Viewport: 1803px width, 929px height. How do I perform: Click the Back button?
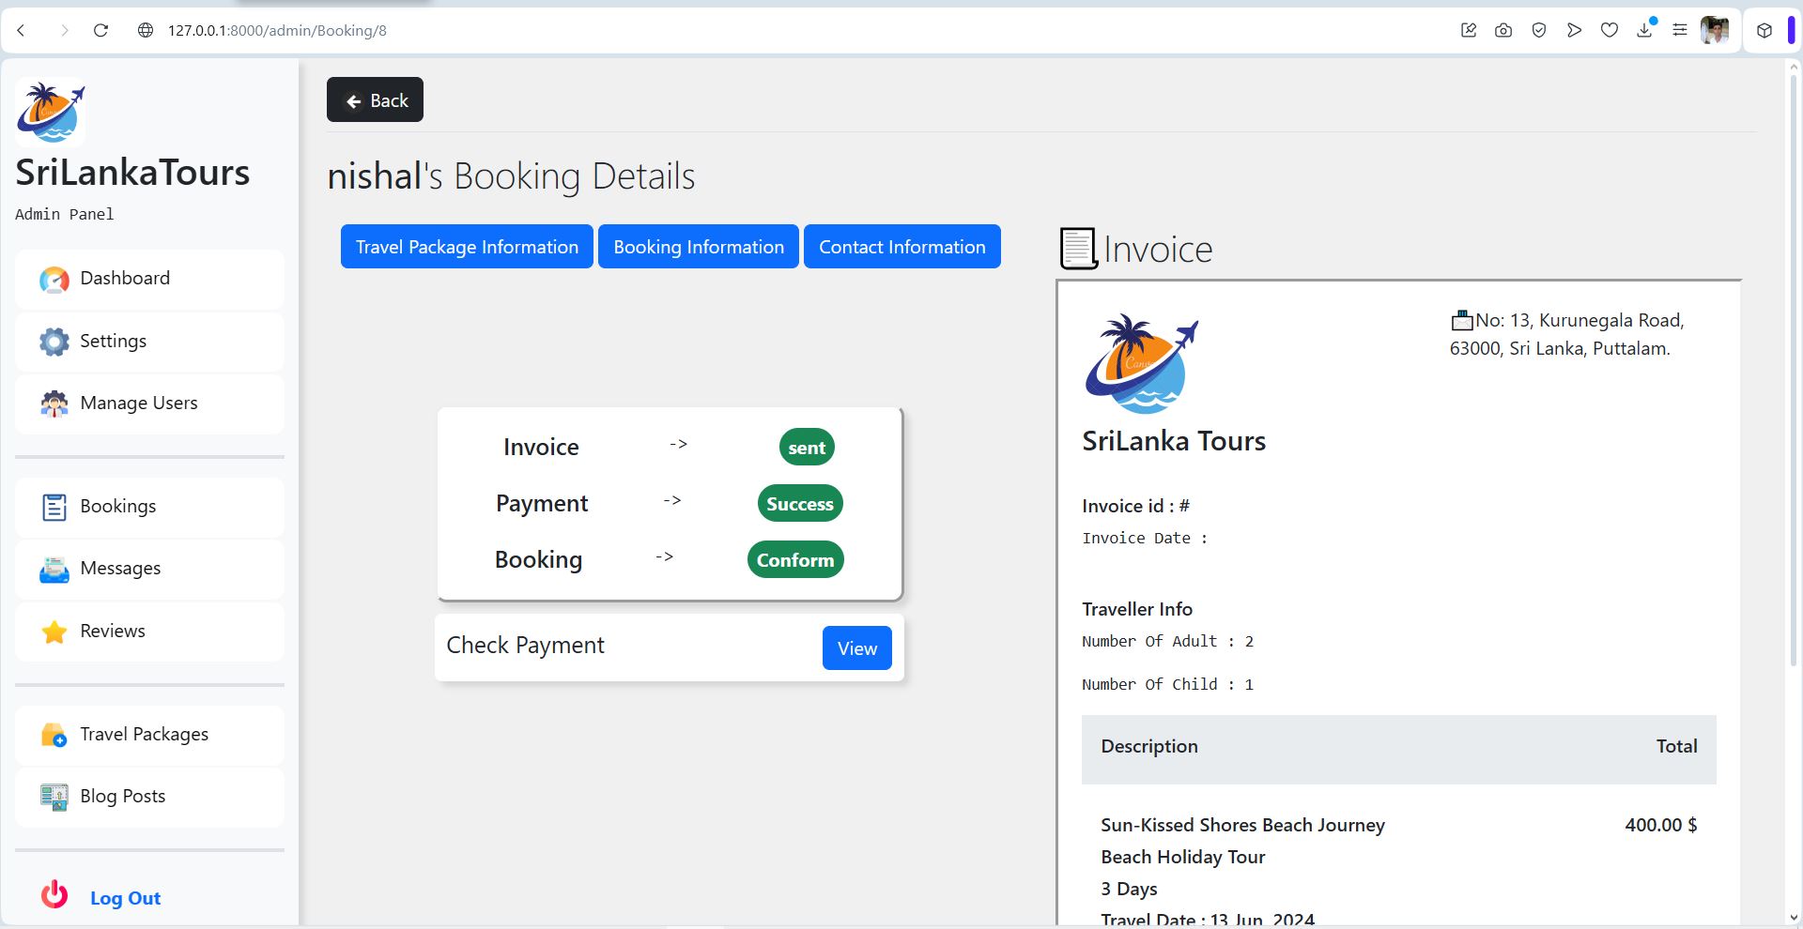(x=375, y=99)
